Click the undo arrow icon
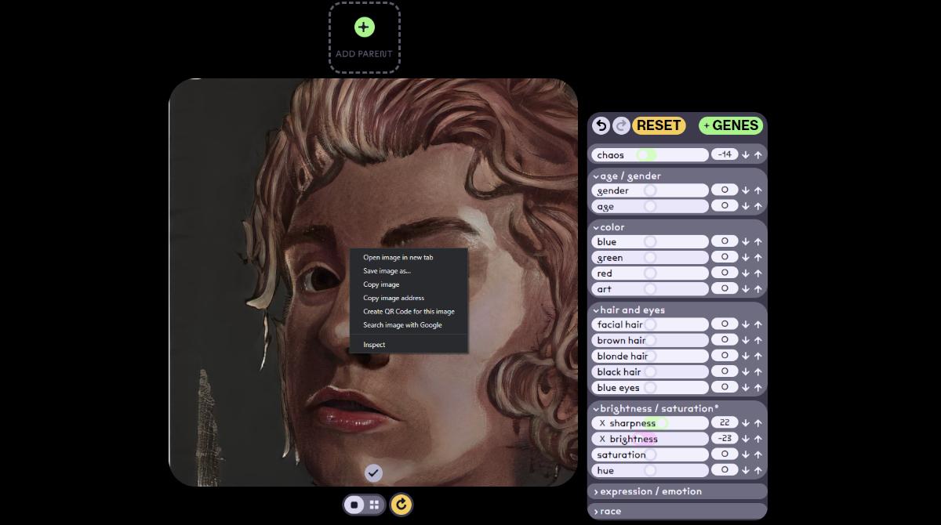Image resolution: width=941 pixels, height=525 pixels. pos(601,125)
